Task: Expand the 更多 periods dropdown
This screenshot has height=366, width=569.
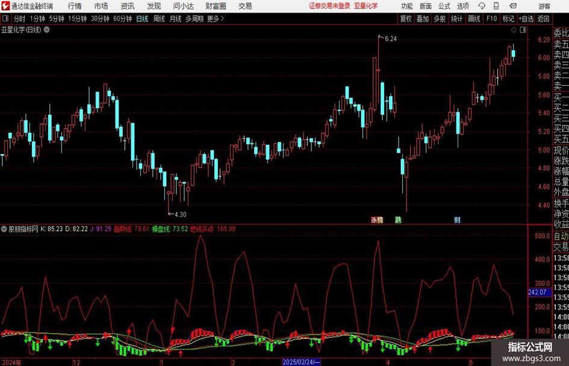Action: point(216,19)
